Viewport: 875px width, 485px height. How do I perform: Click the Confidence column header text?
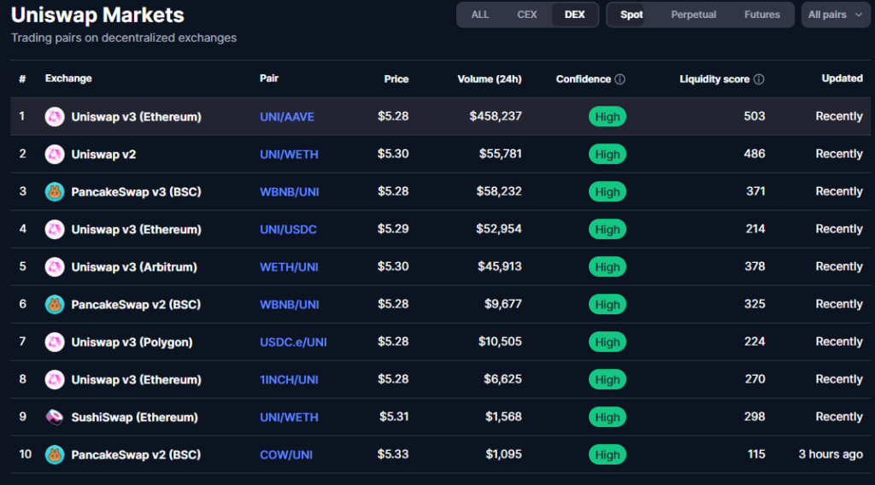(x=583, y=79)
